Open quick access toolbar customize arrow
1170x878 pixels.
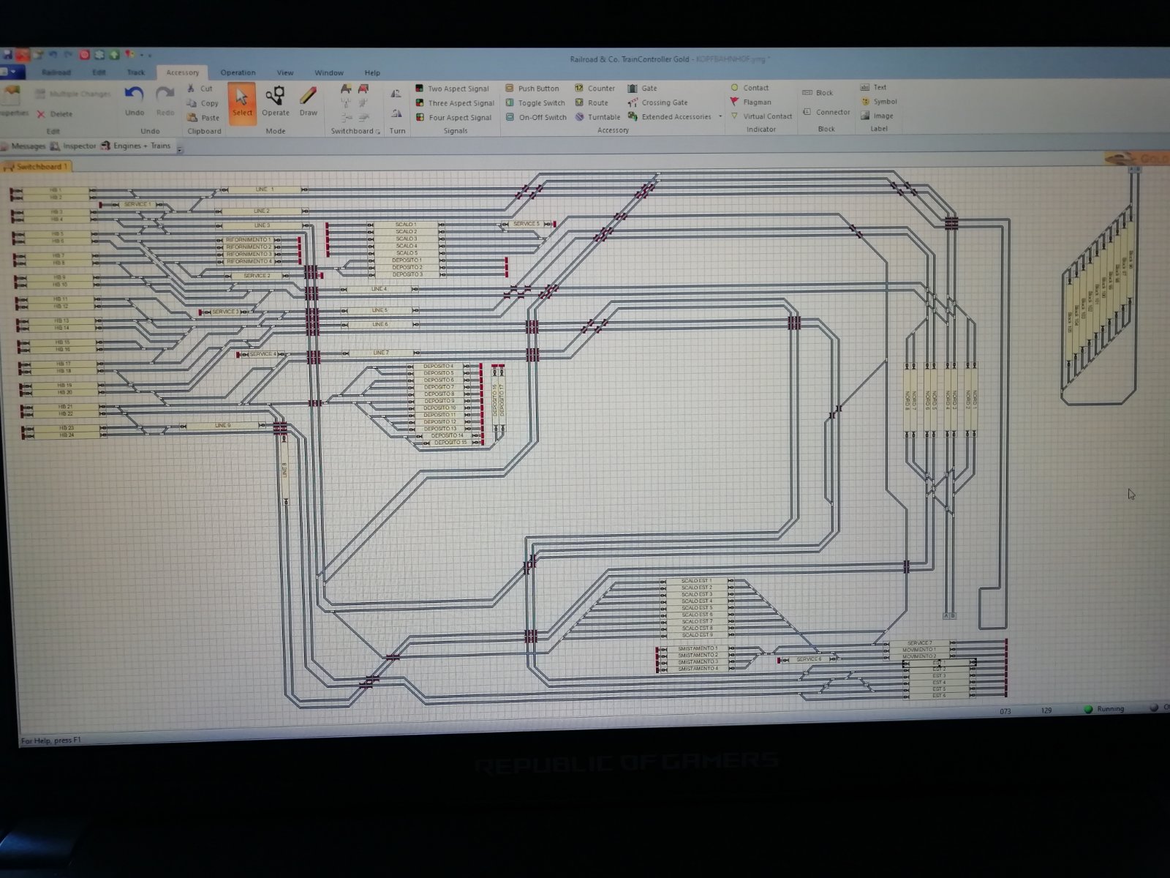pos(150,55)
